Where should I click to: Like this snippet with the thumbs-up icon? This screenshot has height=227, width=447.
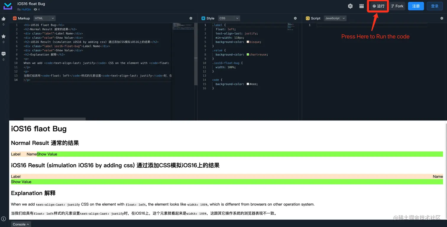point(4,19)
